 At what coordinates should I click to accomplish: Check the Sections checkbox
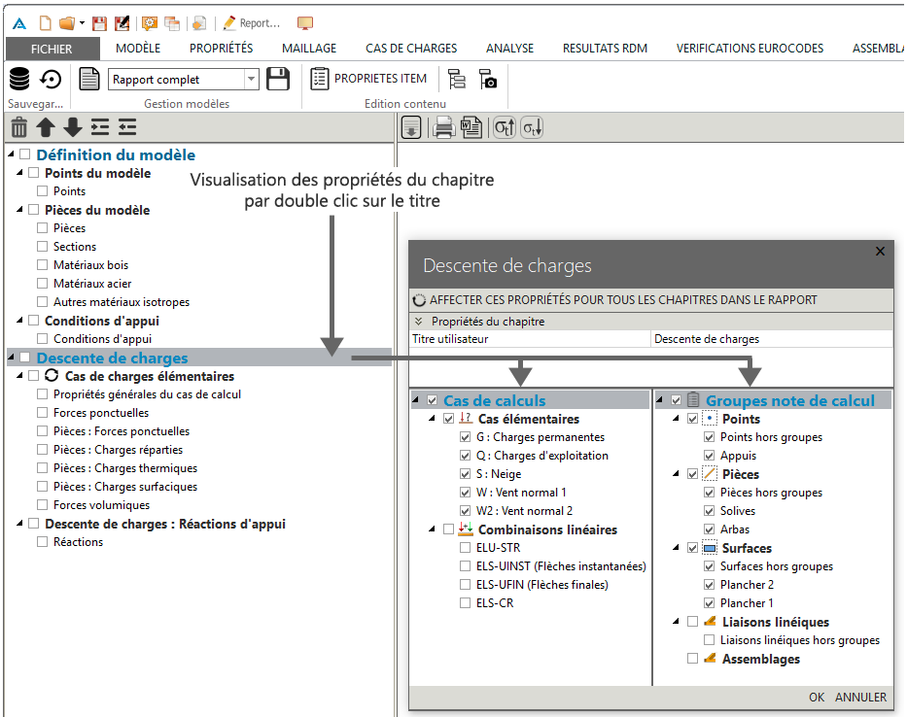pos(42,247)
